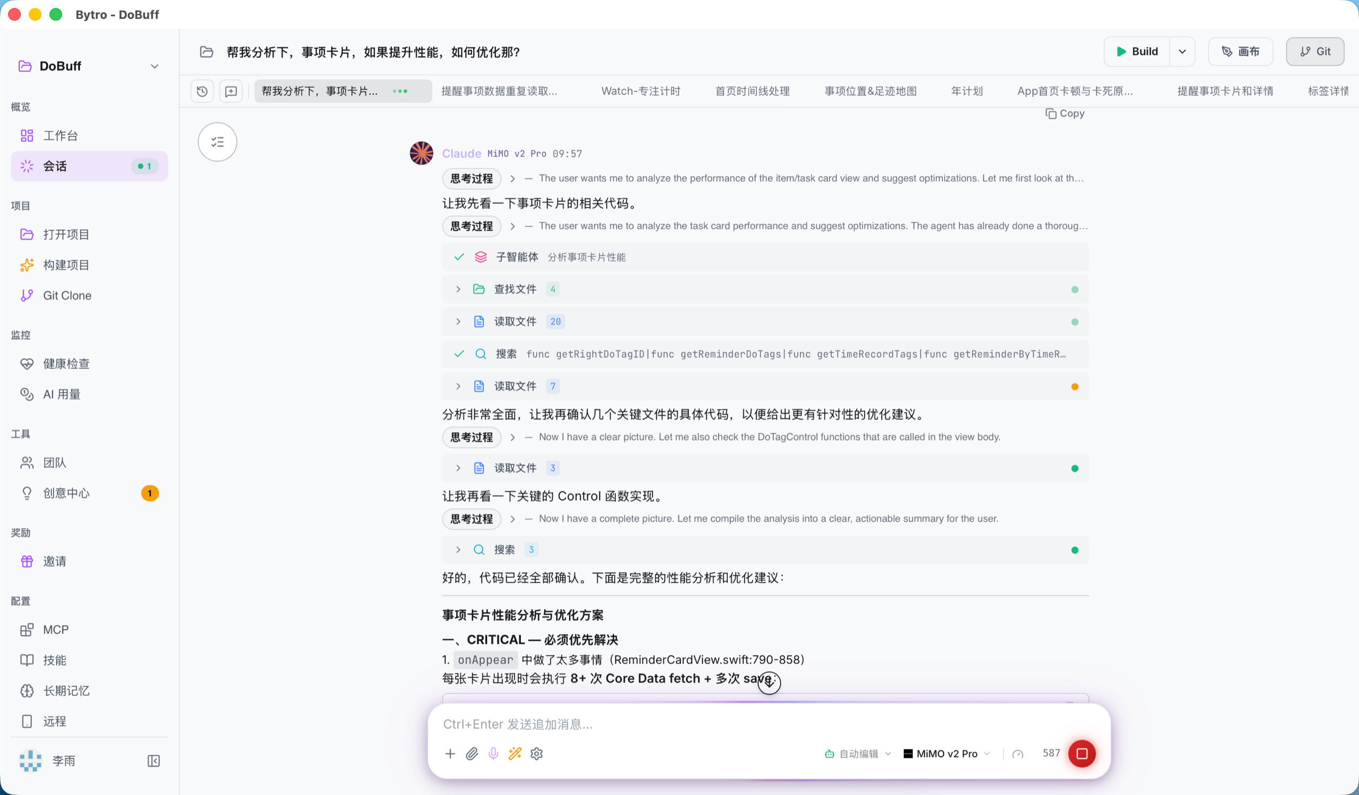Open 健康检查 in sidebar
1359x795 pixels.
66,363
